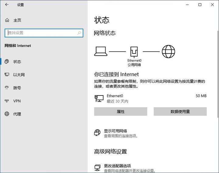Click the 属性 button
This screenshot has height=173, width=219.
coord(120,112)
